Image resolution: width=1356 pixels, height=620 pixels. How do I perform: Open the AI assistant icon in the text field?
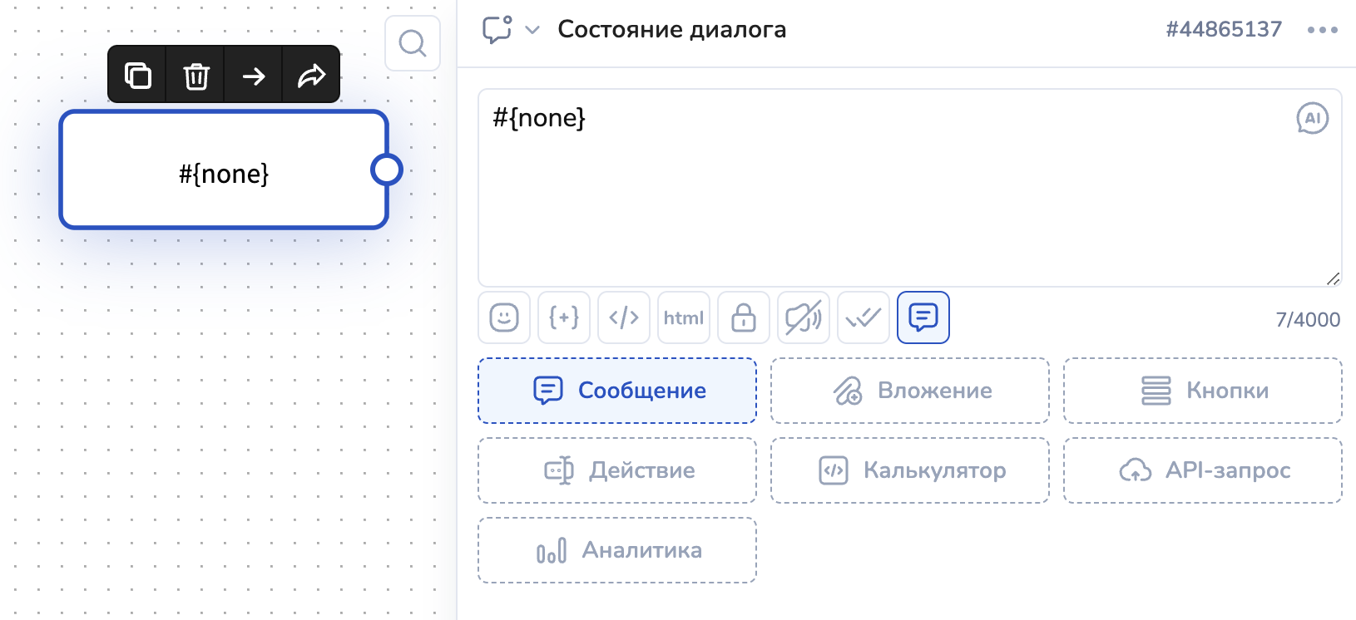pyautogui.click(x=1313, y=118)
